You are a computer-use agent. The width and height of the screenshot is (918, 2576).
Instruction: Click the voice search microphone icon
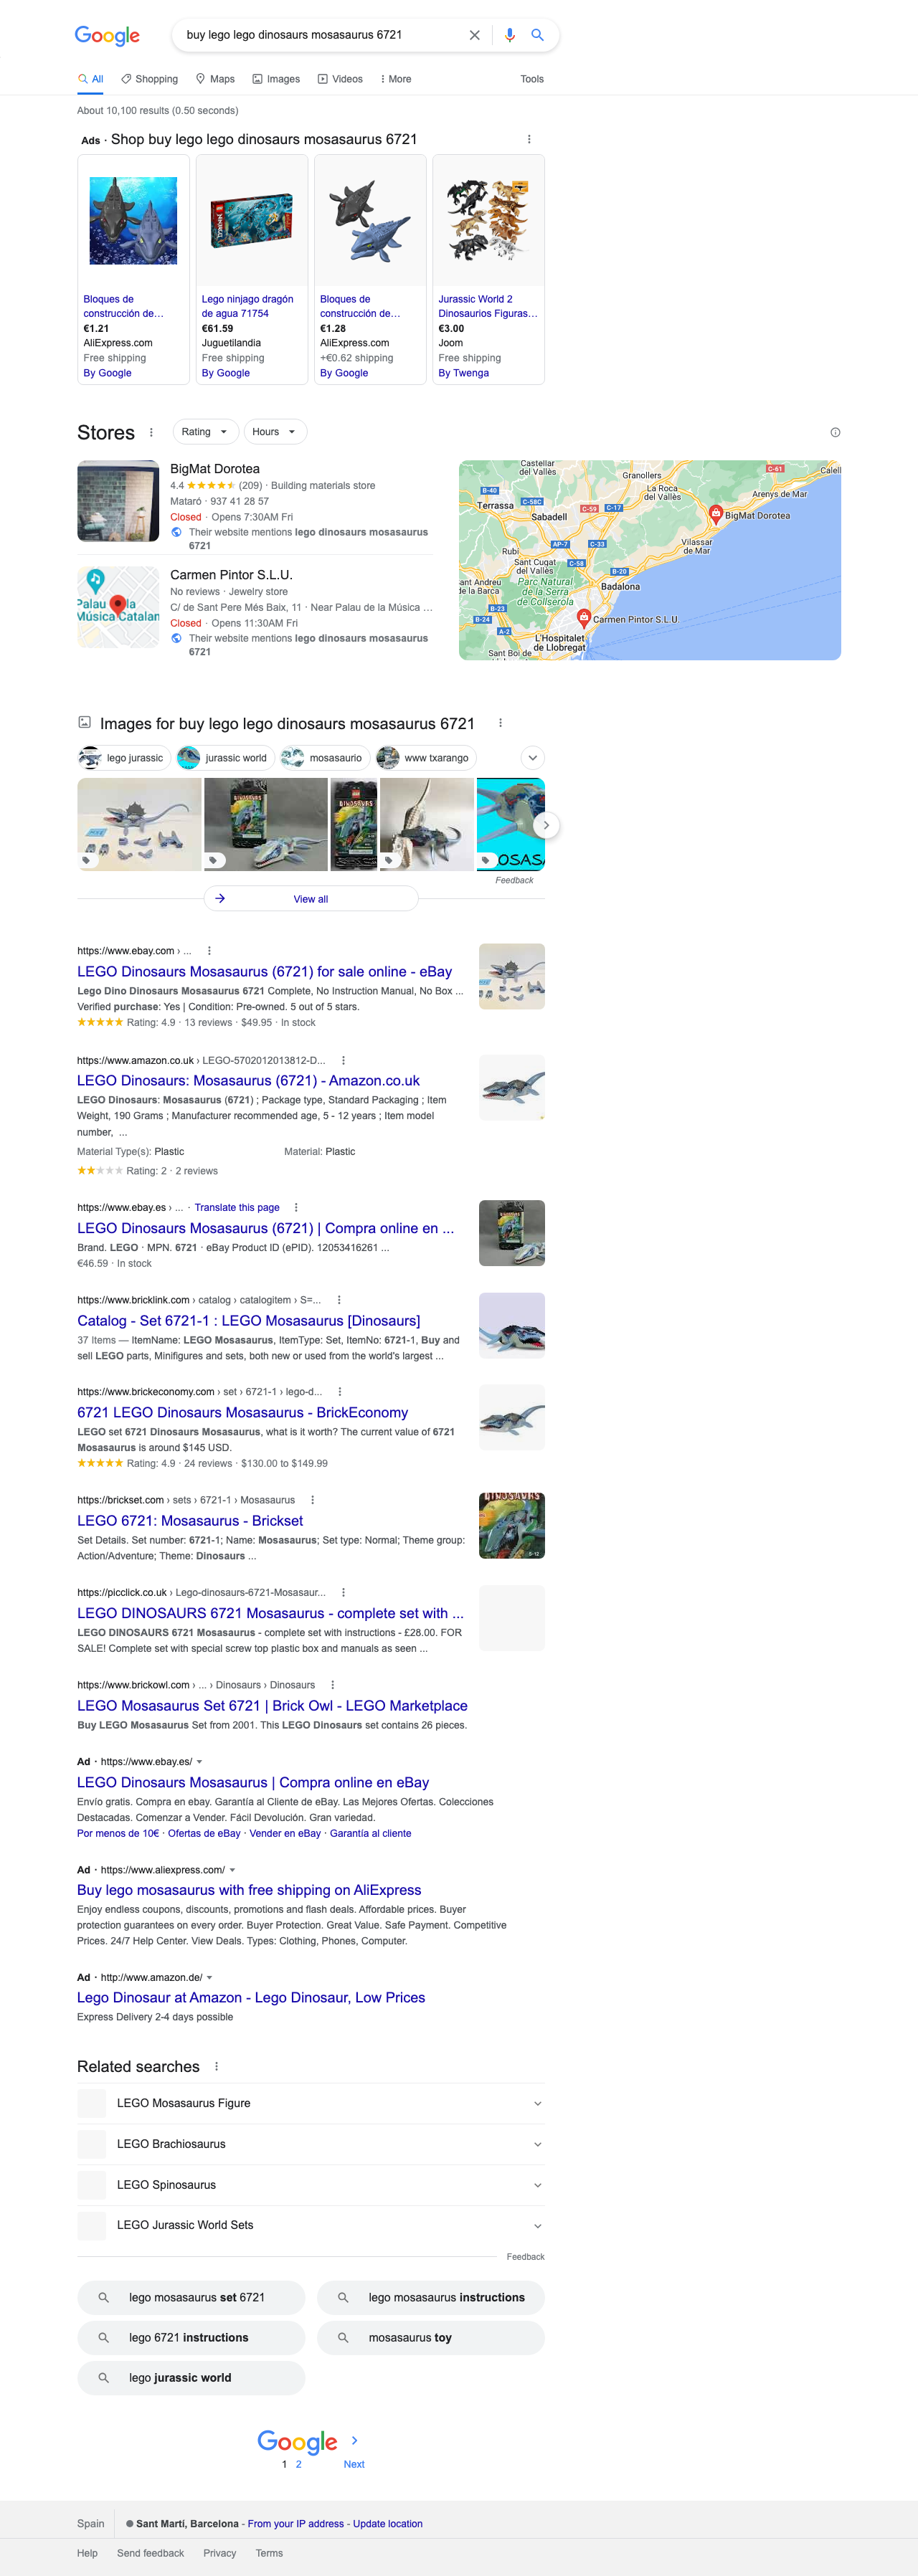(x=509, y=35)
